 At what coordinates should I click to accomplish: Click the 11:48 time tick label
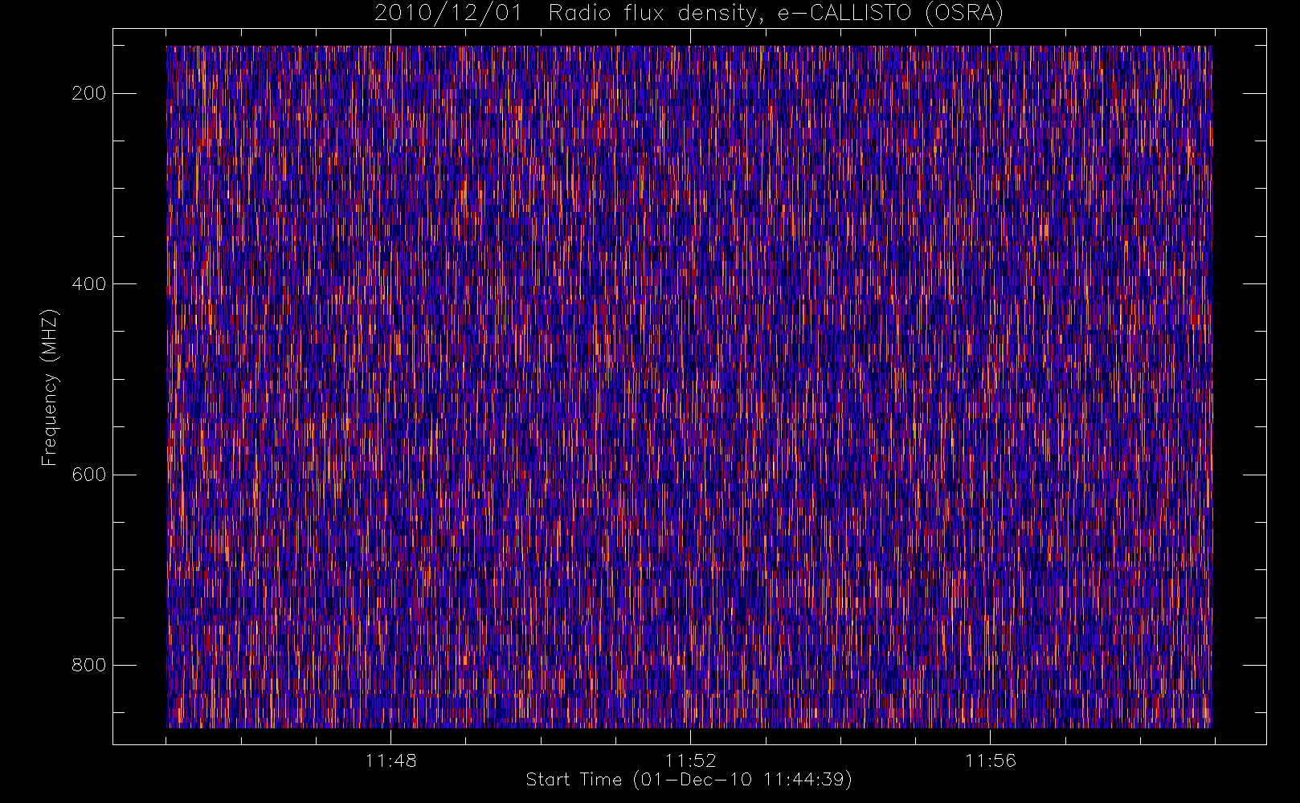pyautogui.click(x=390, y=760)
